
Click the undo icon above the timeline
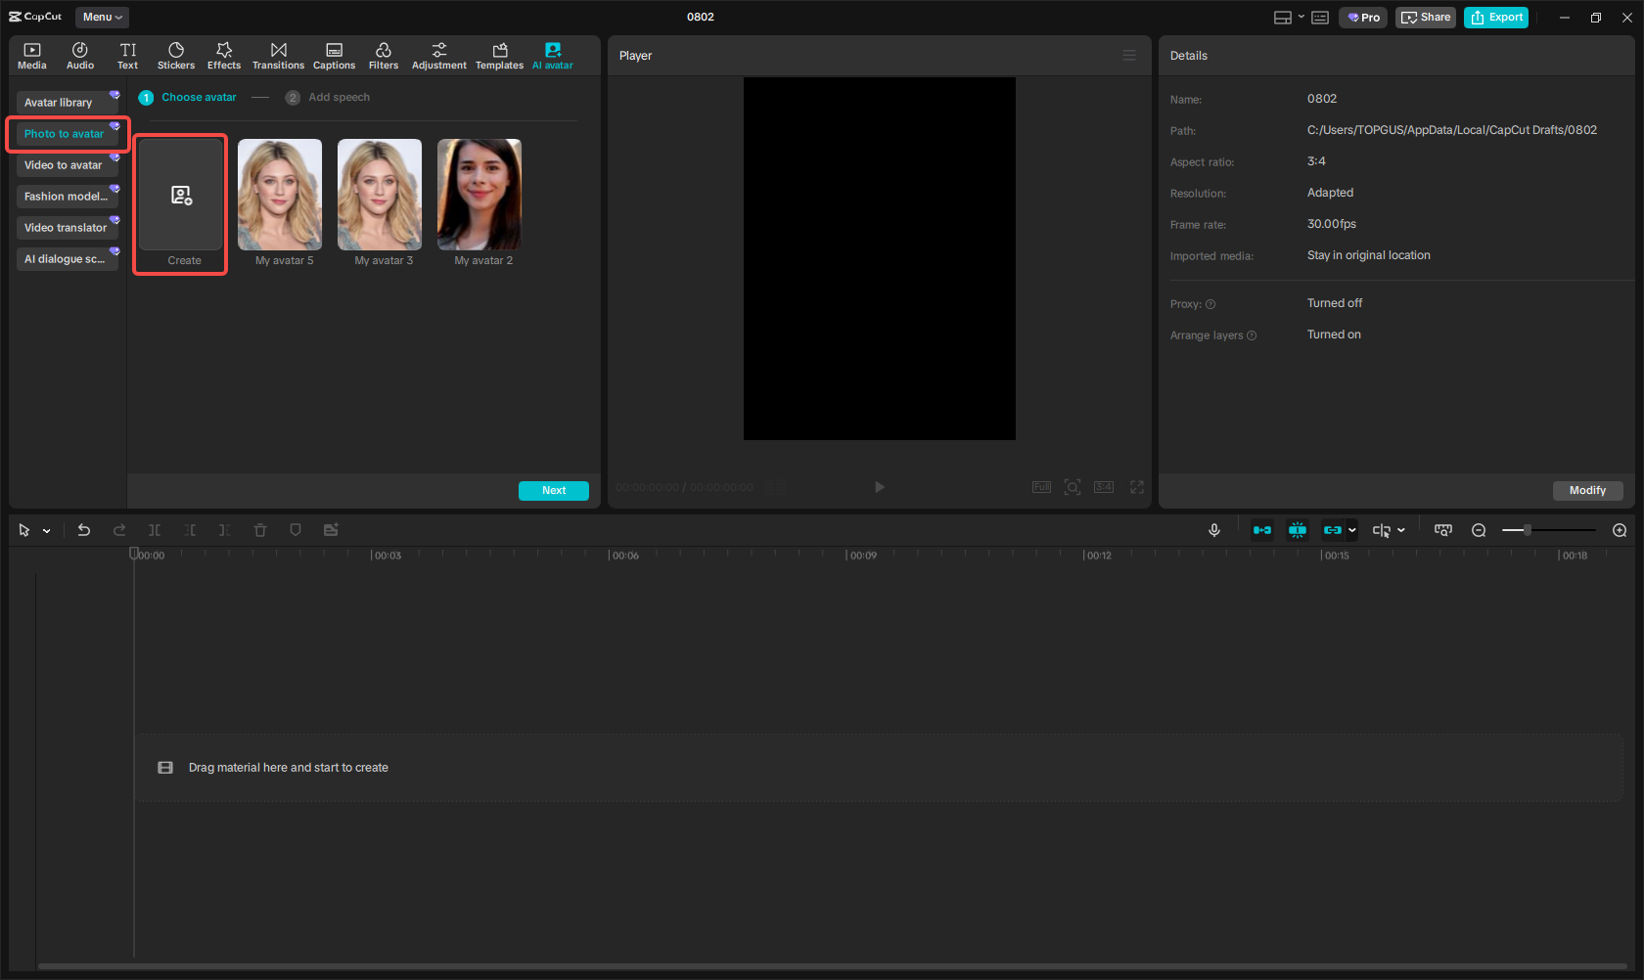coord(84,529)
